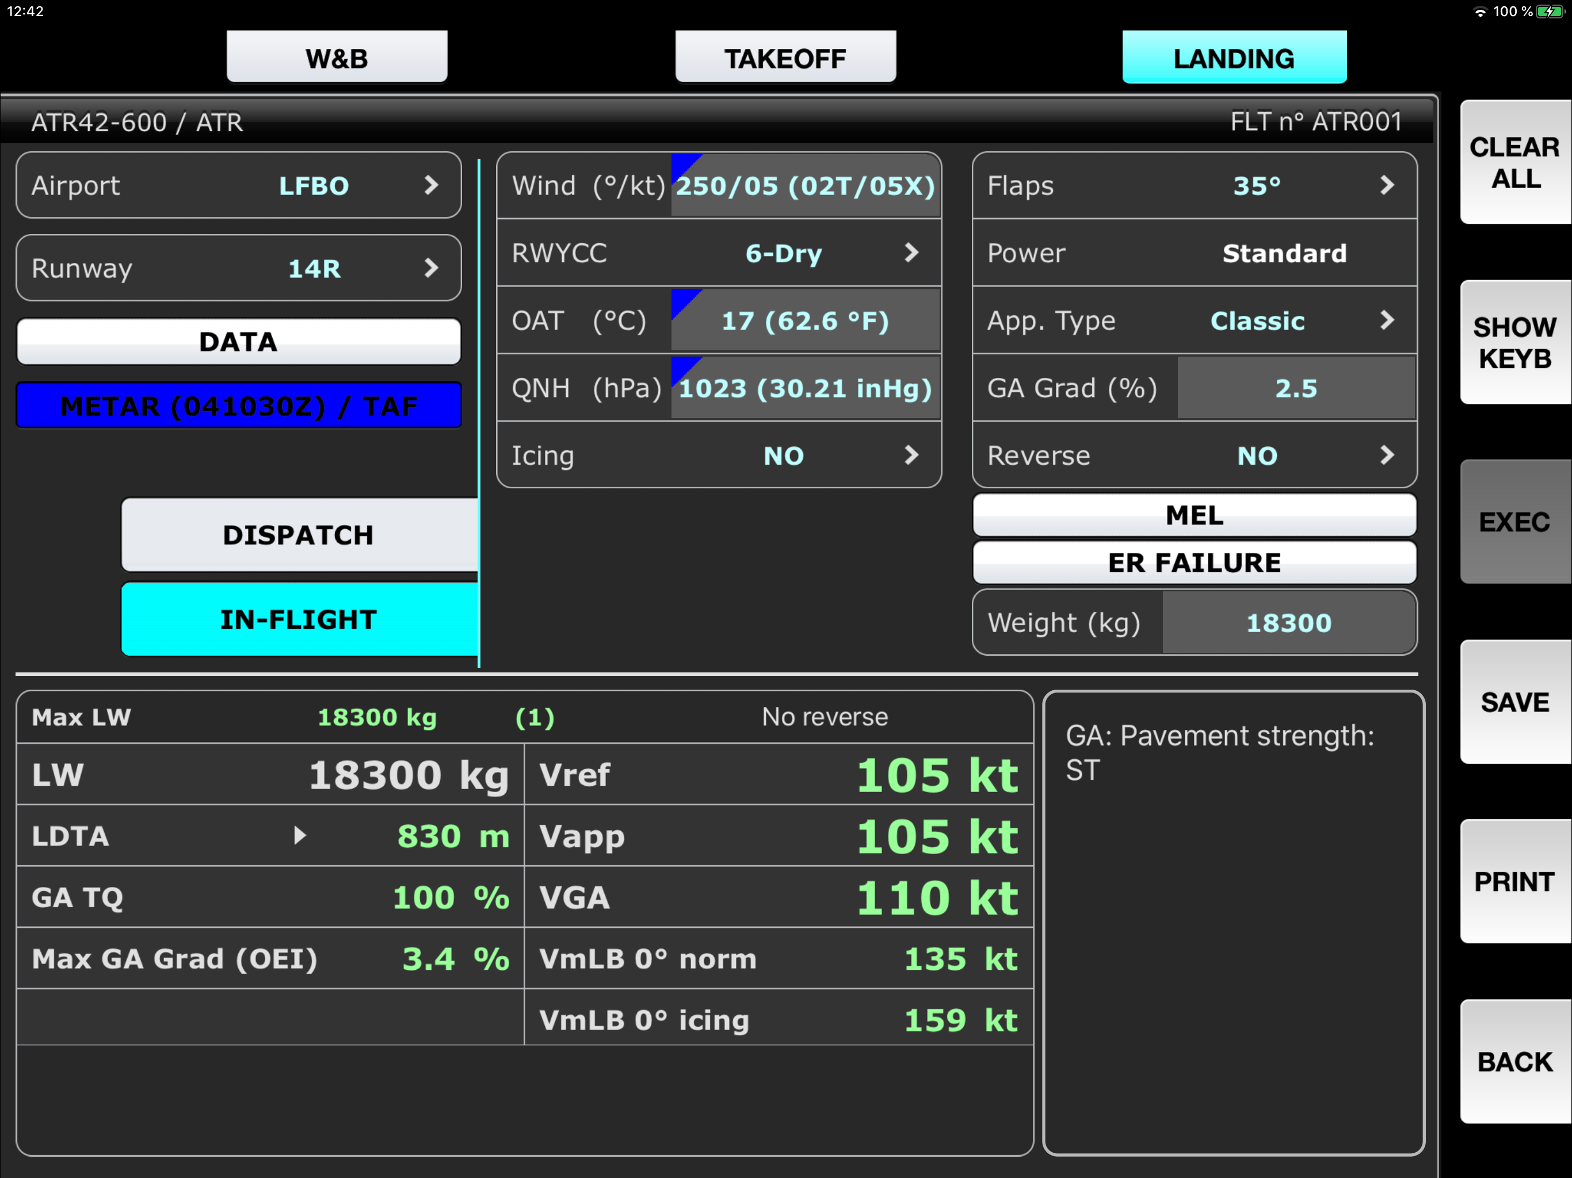Open the MEL button
This screenshot has height=1178, width=1572.
pyautogui.click(x=1194, y=515)
